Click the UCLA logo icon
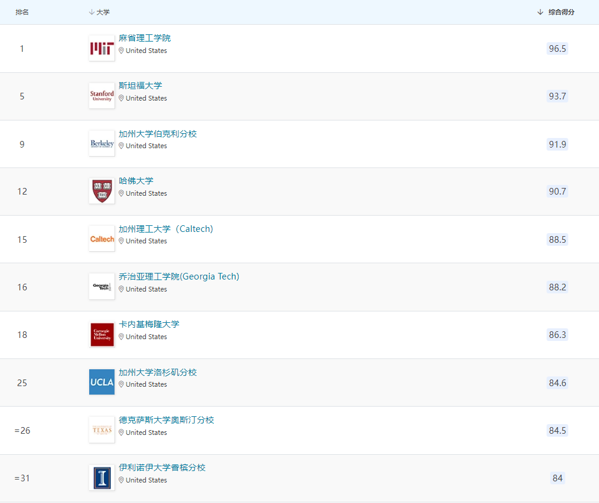The height and width of the screenshot is (503, 599). tap(101, 382)
